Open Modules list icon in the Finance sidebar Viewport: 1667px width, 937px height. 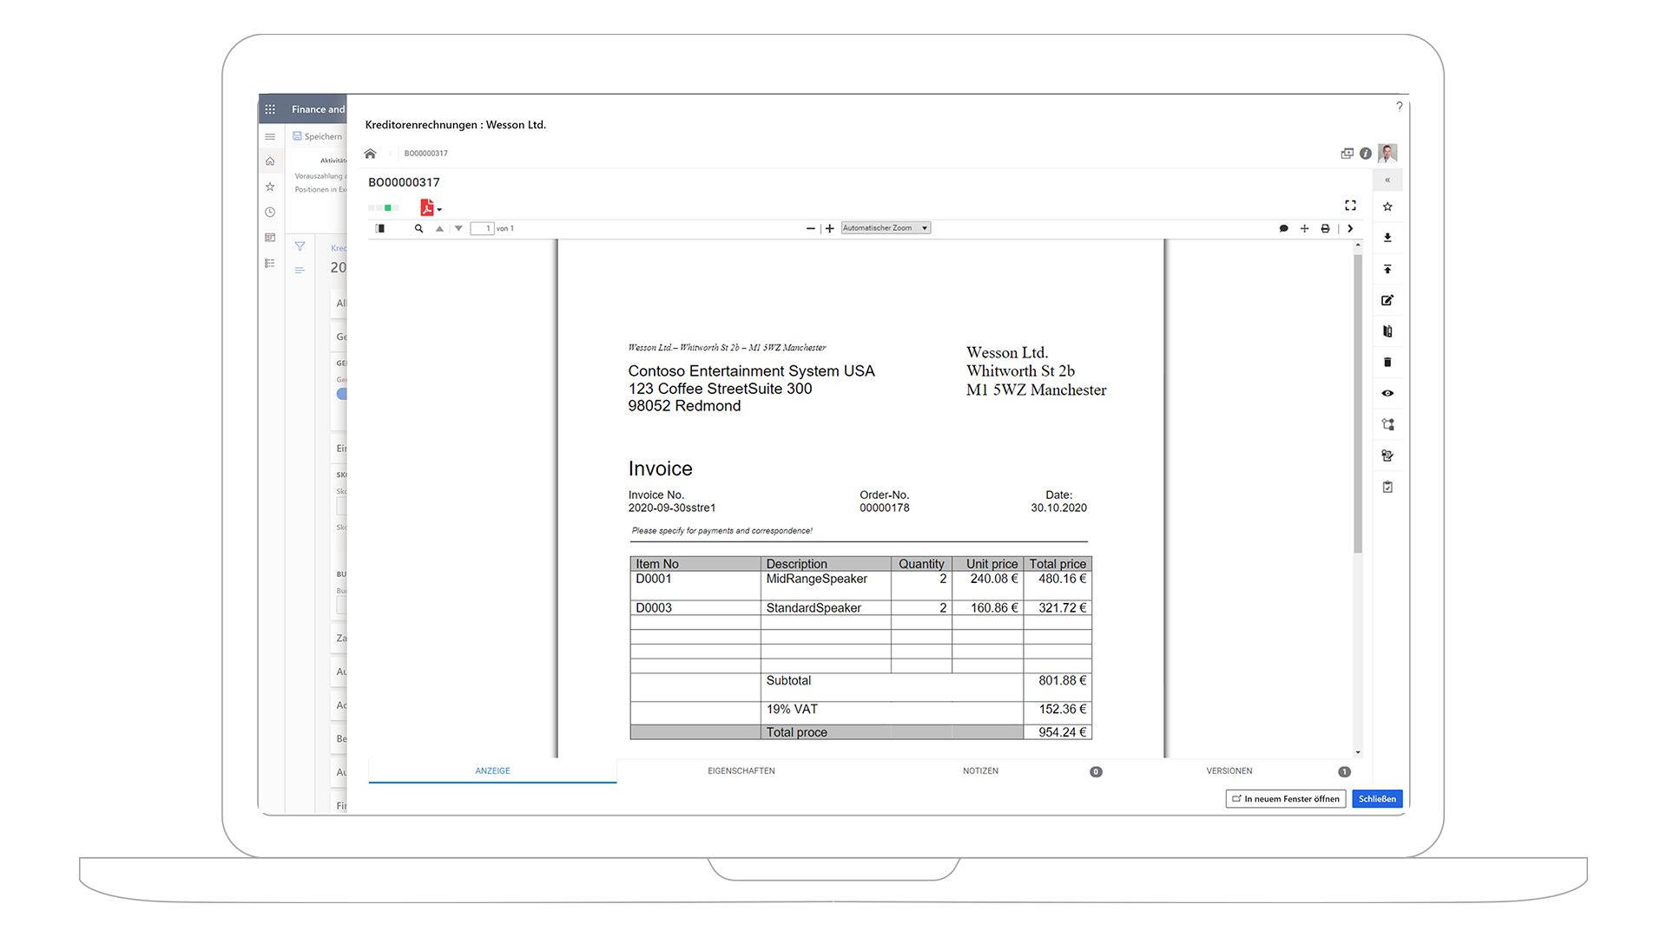(x=270, y=263)
